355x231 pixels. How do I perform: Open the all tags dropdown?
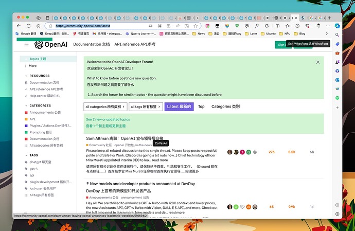pos(146,106)
